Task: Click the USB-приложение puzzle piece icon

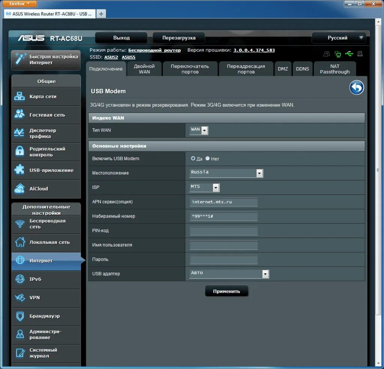Action: (x=19, y=169)
